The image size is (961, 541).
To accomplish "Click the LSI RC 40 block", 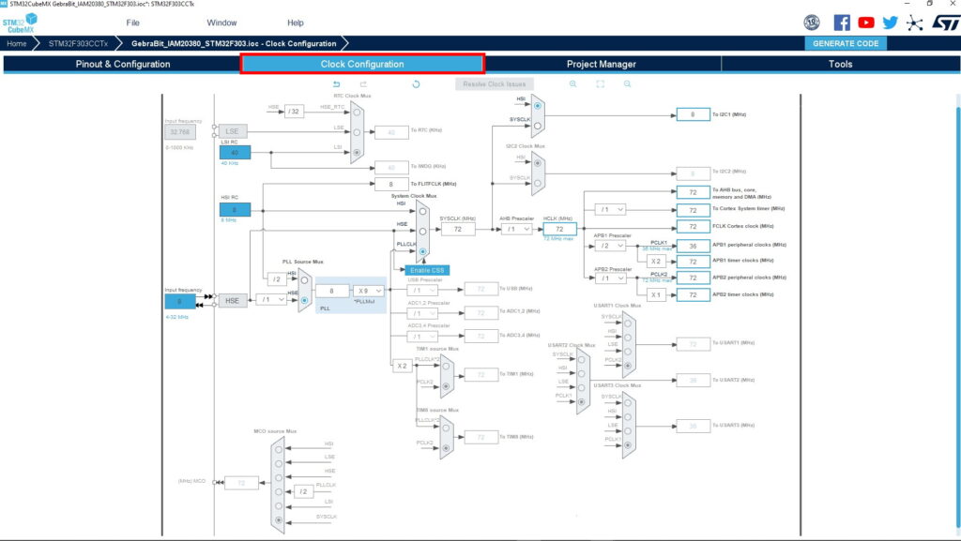I will [235, 152].
